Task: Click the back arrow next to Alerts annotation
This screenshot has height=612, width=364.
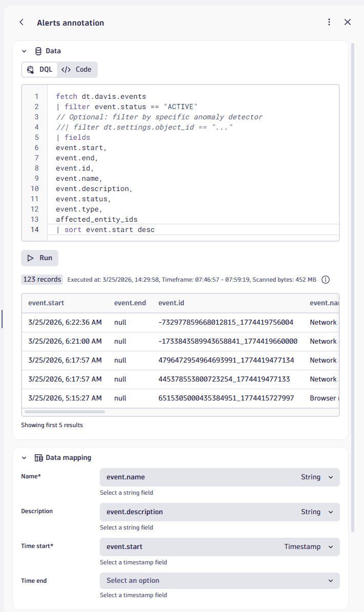Action: tap(21, 22)
